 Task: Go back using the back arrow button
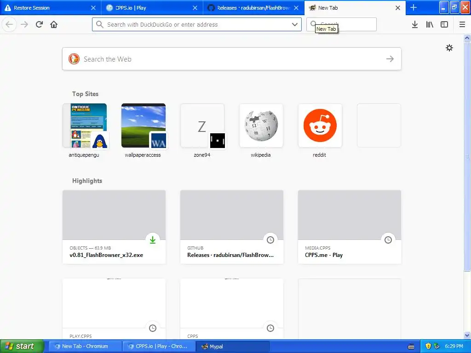9,24
